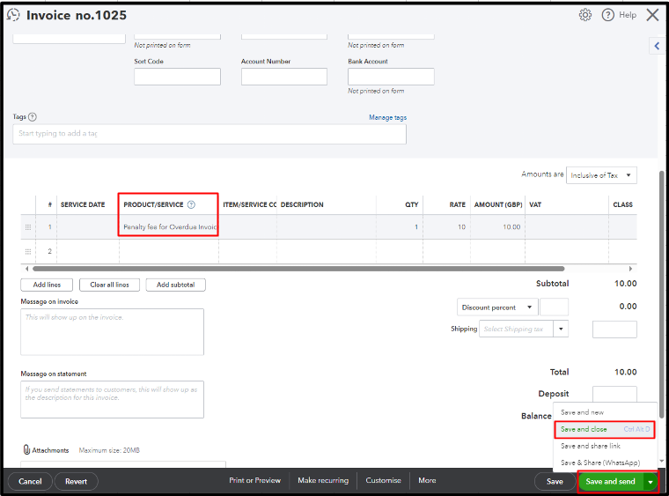Click the QTY cell in line 1
Screen dimensions: 669x496
pos(400,227)
